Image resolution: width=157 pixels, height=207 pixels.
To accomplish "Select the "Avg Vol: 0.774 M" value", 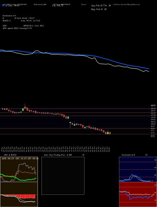I will click(x=101, y=6).
